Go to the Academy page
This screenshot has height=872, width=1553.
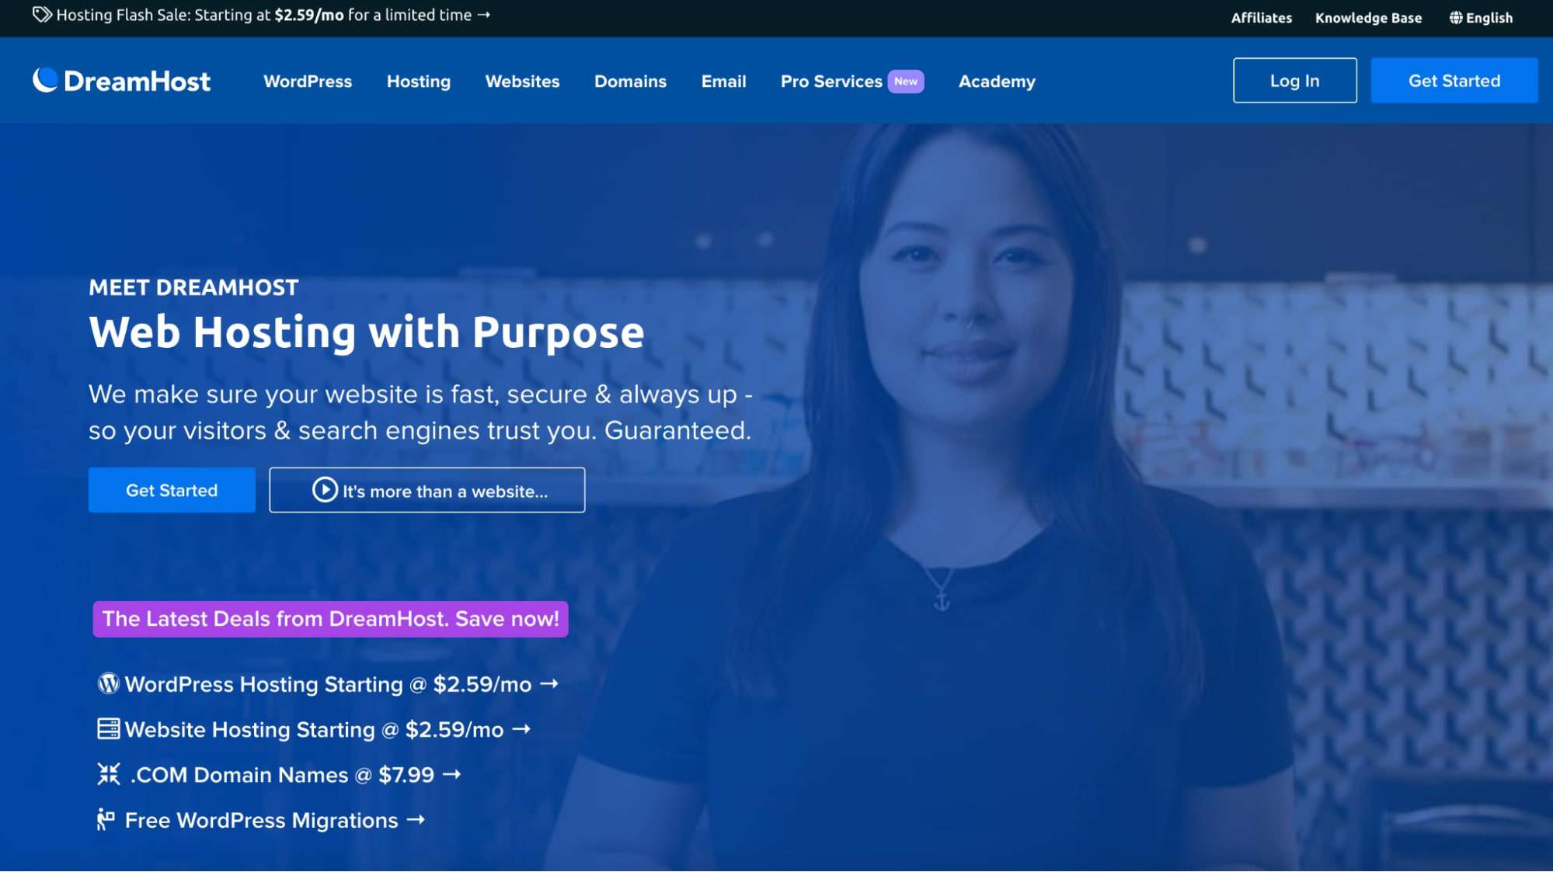[997, 82]
